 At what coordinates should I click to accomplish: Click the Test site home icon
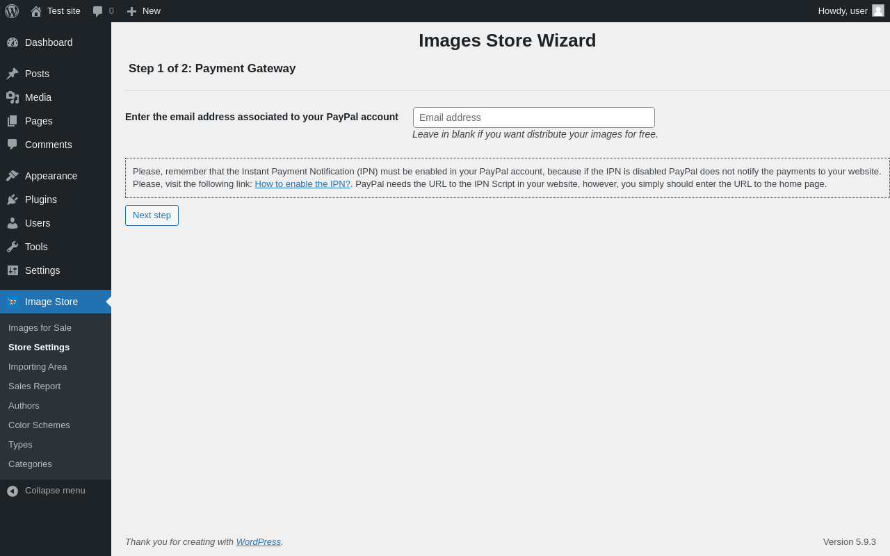36,11
